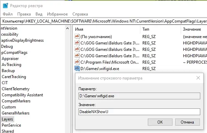Select the pCompatFlags key in tree

click(14, 53)
